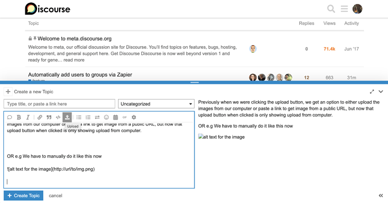This screenshot has width=388, height=203.
Task: Click the markdown image line in editor
Action: pyautogui.click(x=51, y=169)
